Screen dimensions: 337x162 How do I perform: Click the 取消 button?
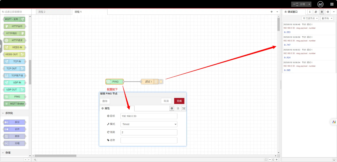[x=166, y=101]
